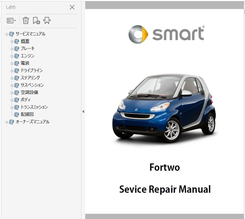Select the トランスミッション bookmark
Image resolution: width=245 pixels, height=219 pixels.
(34, 107)
